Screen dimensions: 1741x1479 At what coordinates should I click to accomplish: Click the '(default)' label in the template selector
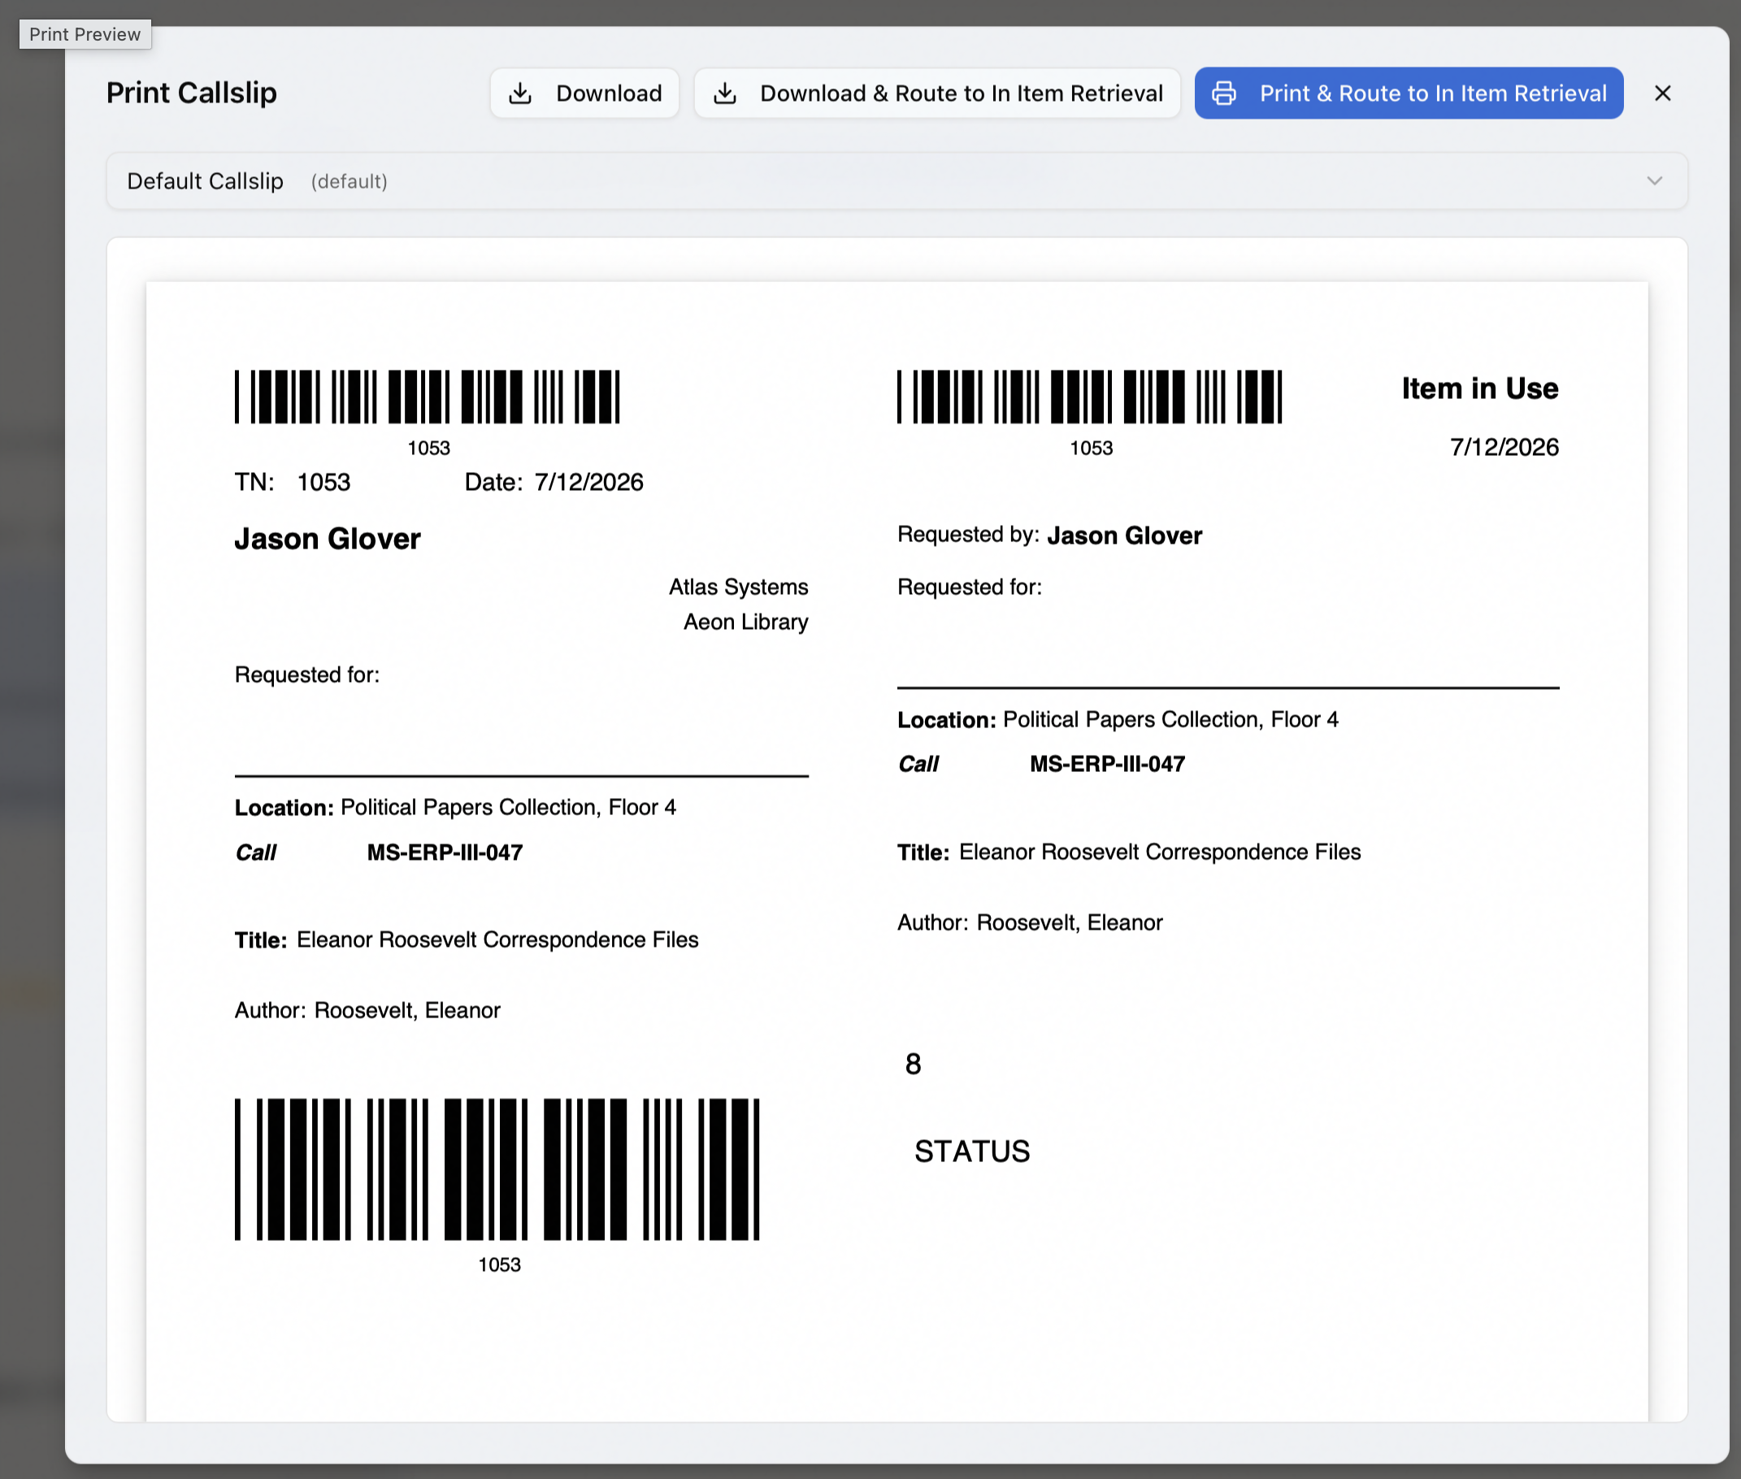click(x=349, y=182)
